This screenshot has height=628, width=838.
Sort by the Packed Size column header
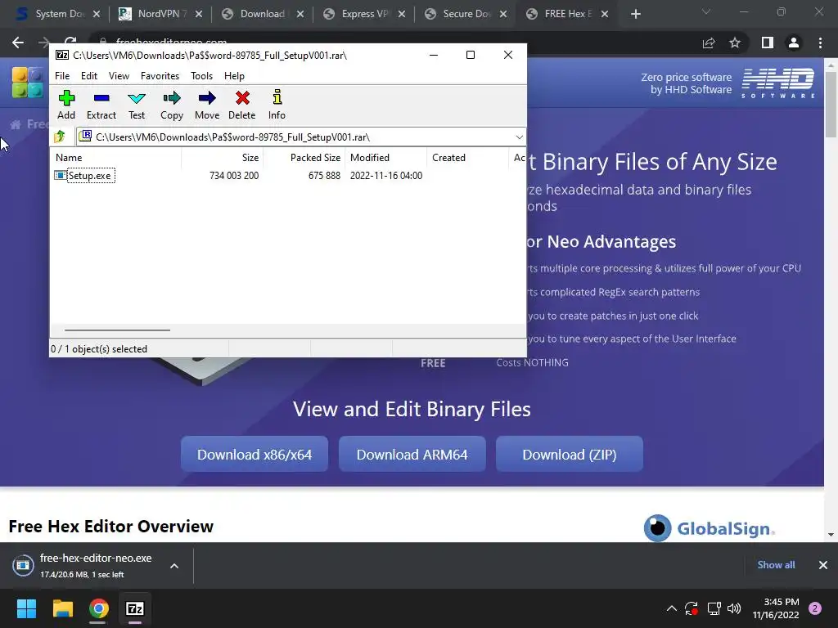(304, 158)
